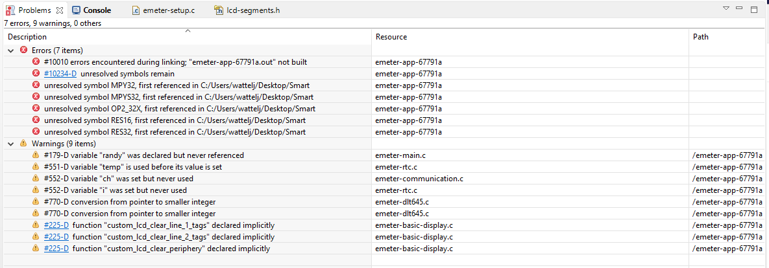Click warning icon for the variable "randy" row

pos(36,155)
